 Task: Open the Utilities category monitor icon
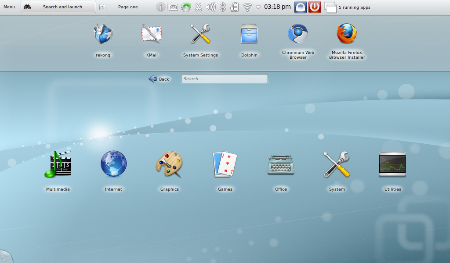(392, 164)
